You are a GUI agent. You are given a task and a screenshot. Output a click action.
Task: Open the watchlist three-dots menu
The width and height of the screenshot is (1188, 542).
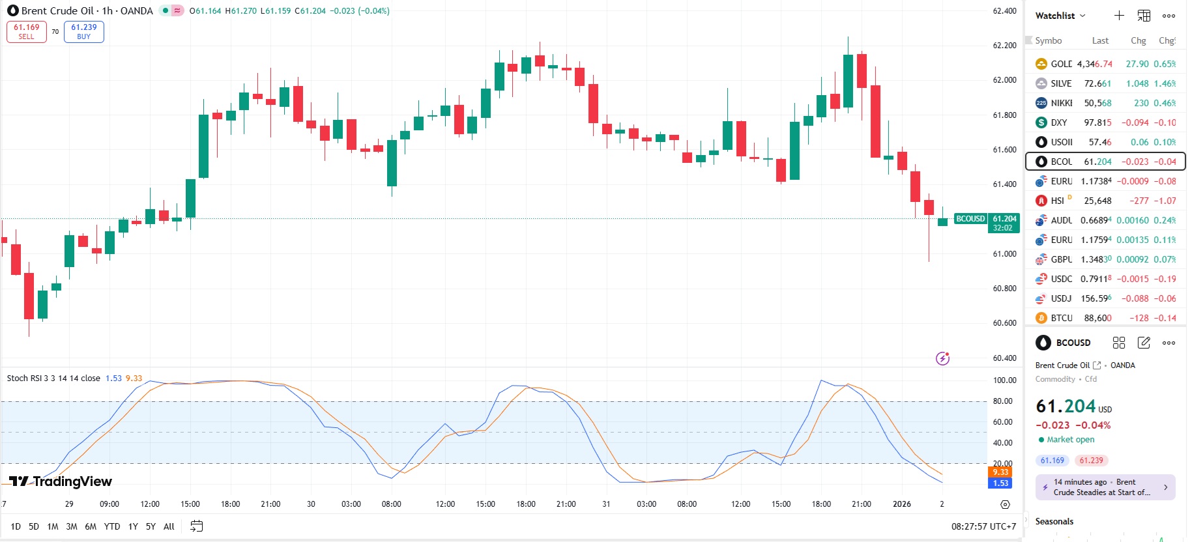(x=1169, y=16)
